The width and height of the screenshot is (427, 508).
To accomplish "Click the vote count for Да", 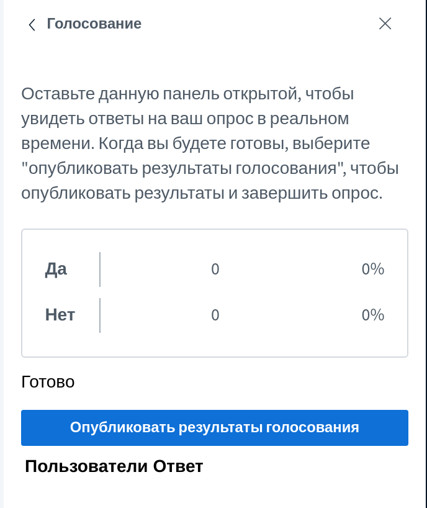I will point(215,270).
